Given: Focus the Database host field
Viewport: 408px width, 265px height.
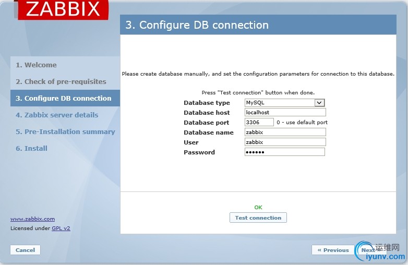Looking at the screenshot, I should coord(285,112).
